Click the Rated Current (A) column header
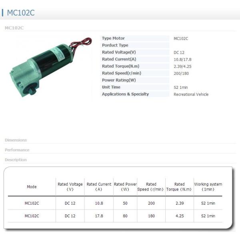Viewport: 240px width, 240px height. tap(99, 187)
